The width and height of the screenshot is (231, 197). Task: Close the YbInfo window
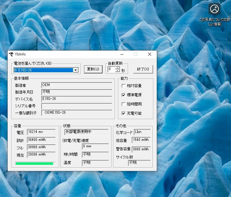click(150, 54)
